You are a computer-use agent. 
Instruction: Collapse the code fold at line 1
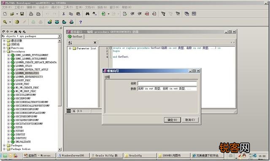(x=111, y=48)
